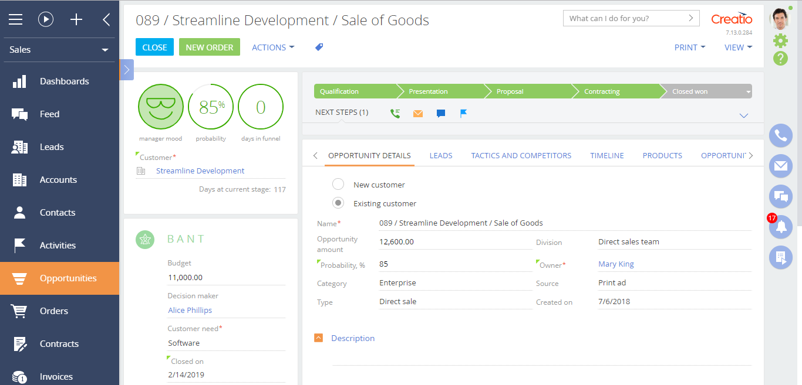Click the user profile avatar photo
802x385 pixels.
click(780, 19)
